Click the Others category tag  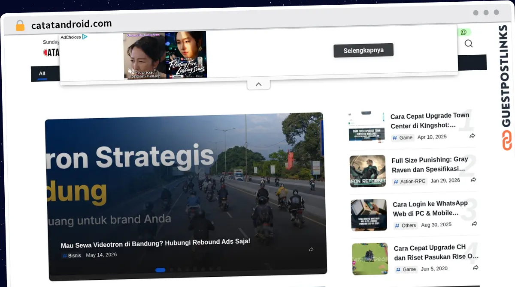coord(406,225)
